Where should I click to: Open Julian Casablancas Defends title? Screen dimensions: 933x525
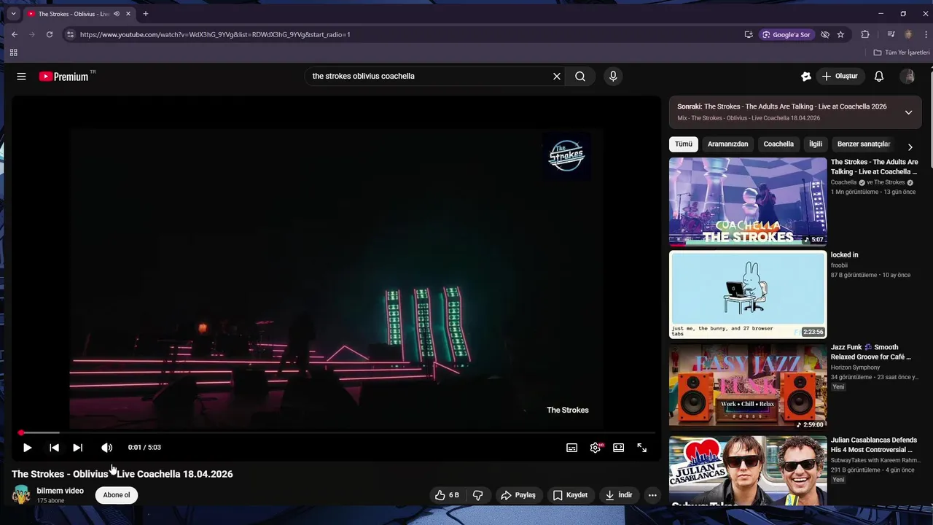(x=874, y=445)
